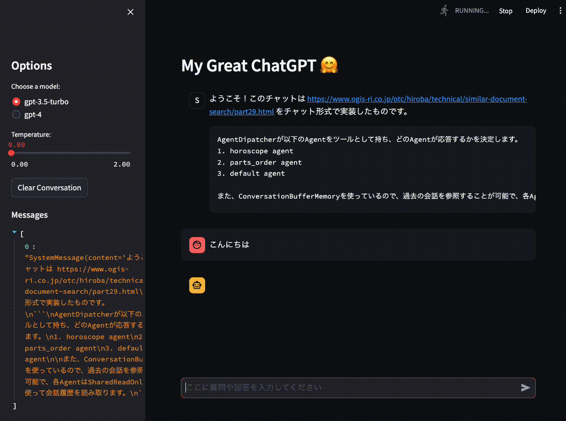
Task: Click the S system message avatar
Action: click(x=197, y=100)
